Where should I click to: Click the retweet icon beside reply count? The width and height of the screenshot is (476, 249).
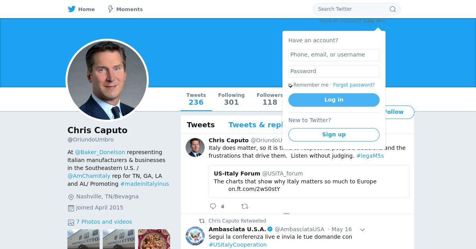(245, 206)
